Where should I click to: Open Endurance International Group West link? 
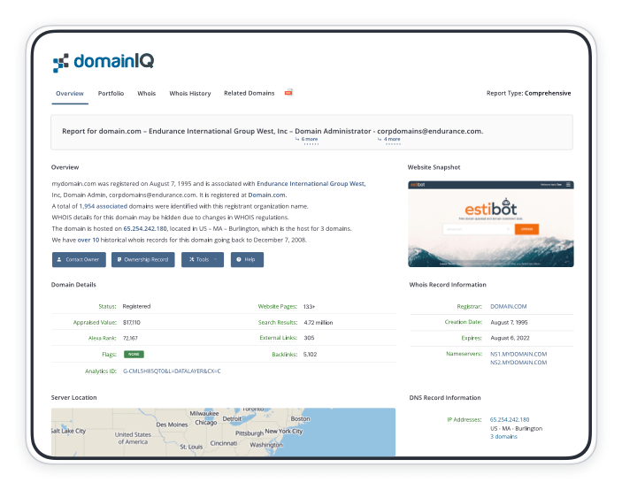[311, 184]
